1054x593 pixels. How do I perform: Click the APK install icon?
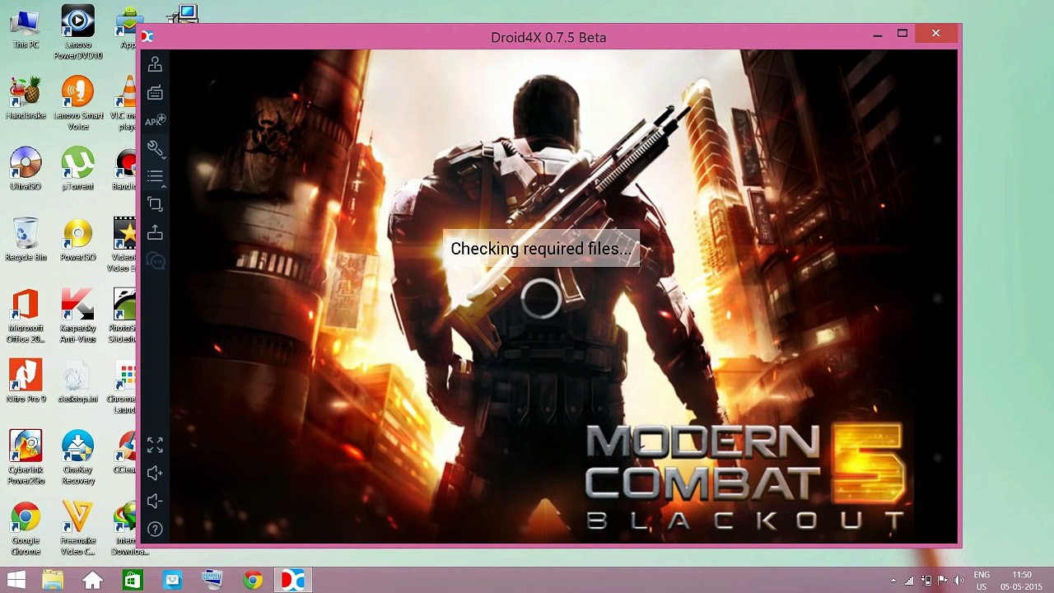tap(155, 121)
